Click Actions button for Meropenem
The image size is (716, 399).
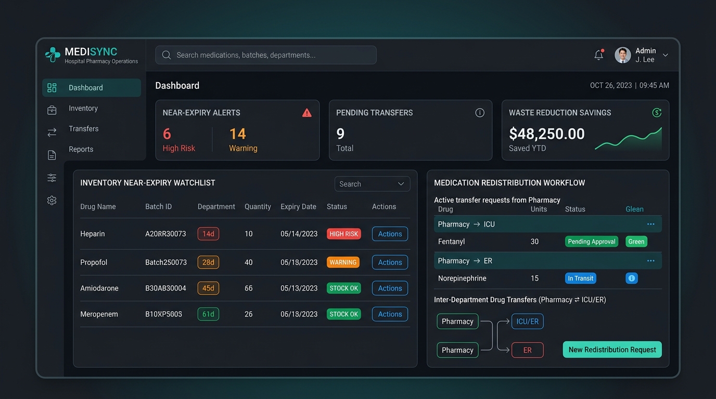[390, 314]
